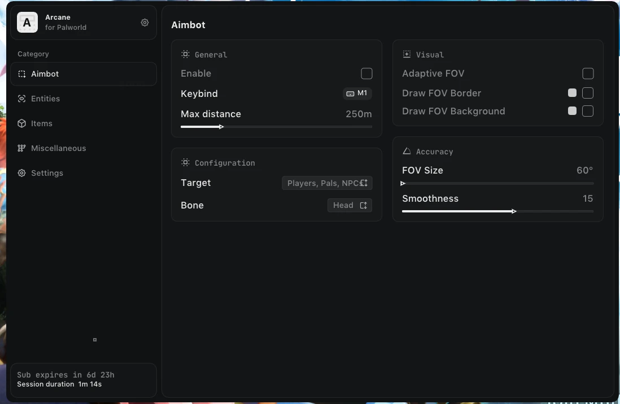Toggle the Adaptive FOV checkbox

click(x=588, y=73)
